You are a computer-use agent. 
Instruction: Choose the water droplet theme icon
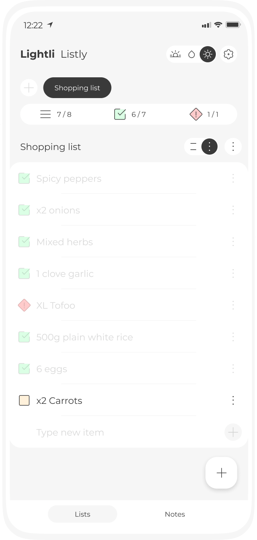tap(192, 54)
